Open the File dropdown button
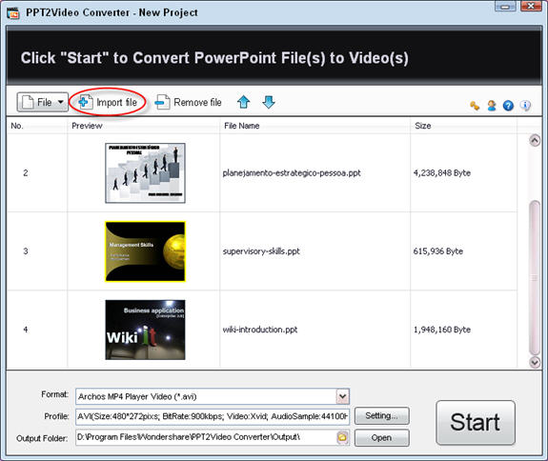Viewport: 548px width, 461px height. pyautogui.click(x=42, y=102)
